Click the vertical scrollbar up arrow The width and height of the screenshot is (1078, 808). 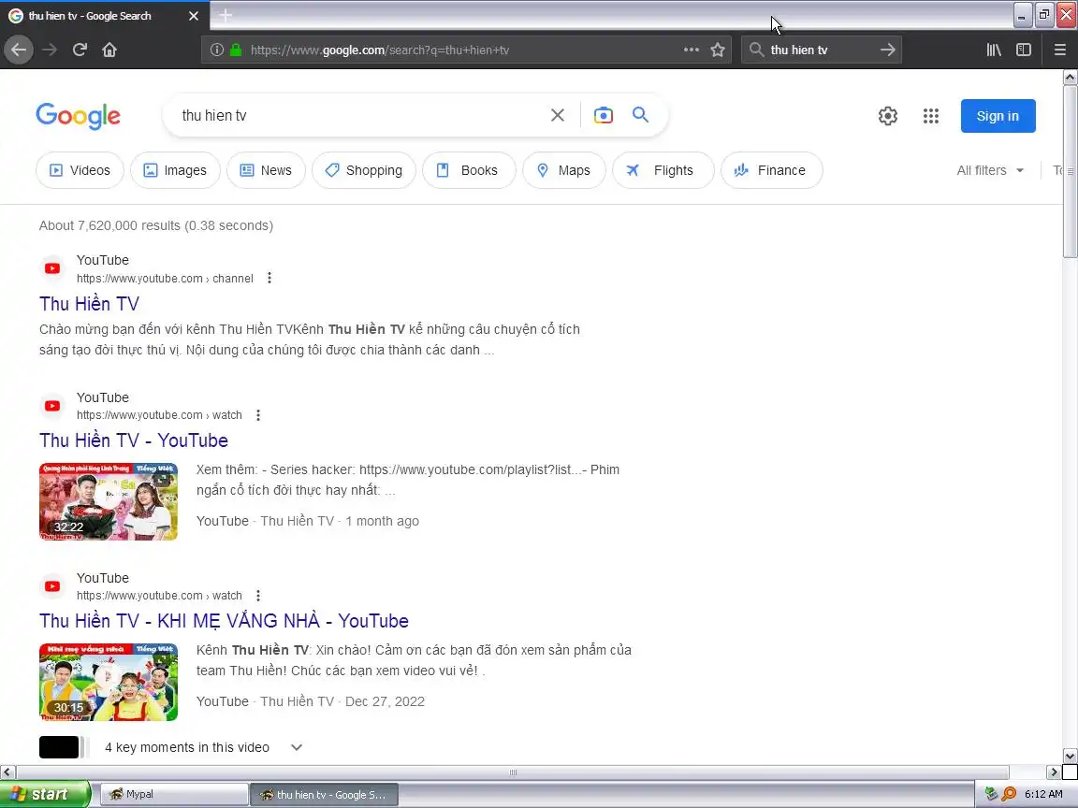pos(1070,78)
